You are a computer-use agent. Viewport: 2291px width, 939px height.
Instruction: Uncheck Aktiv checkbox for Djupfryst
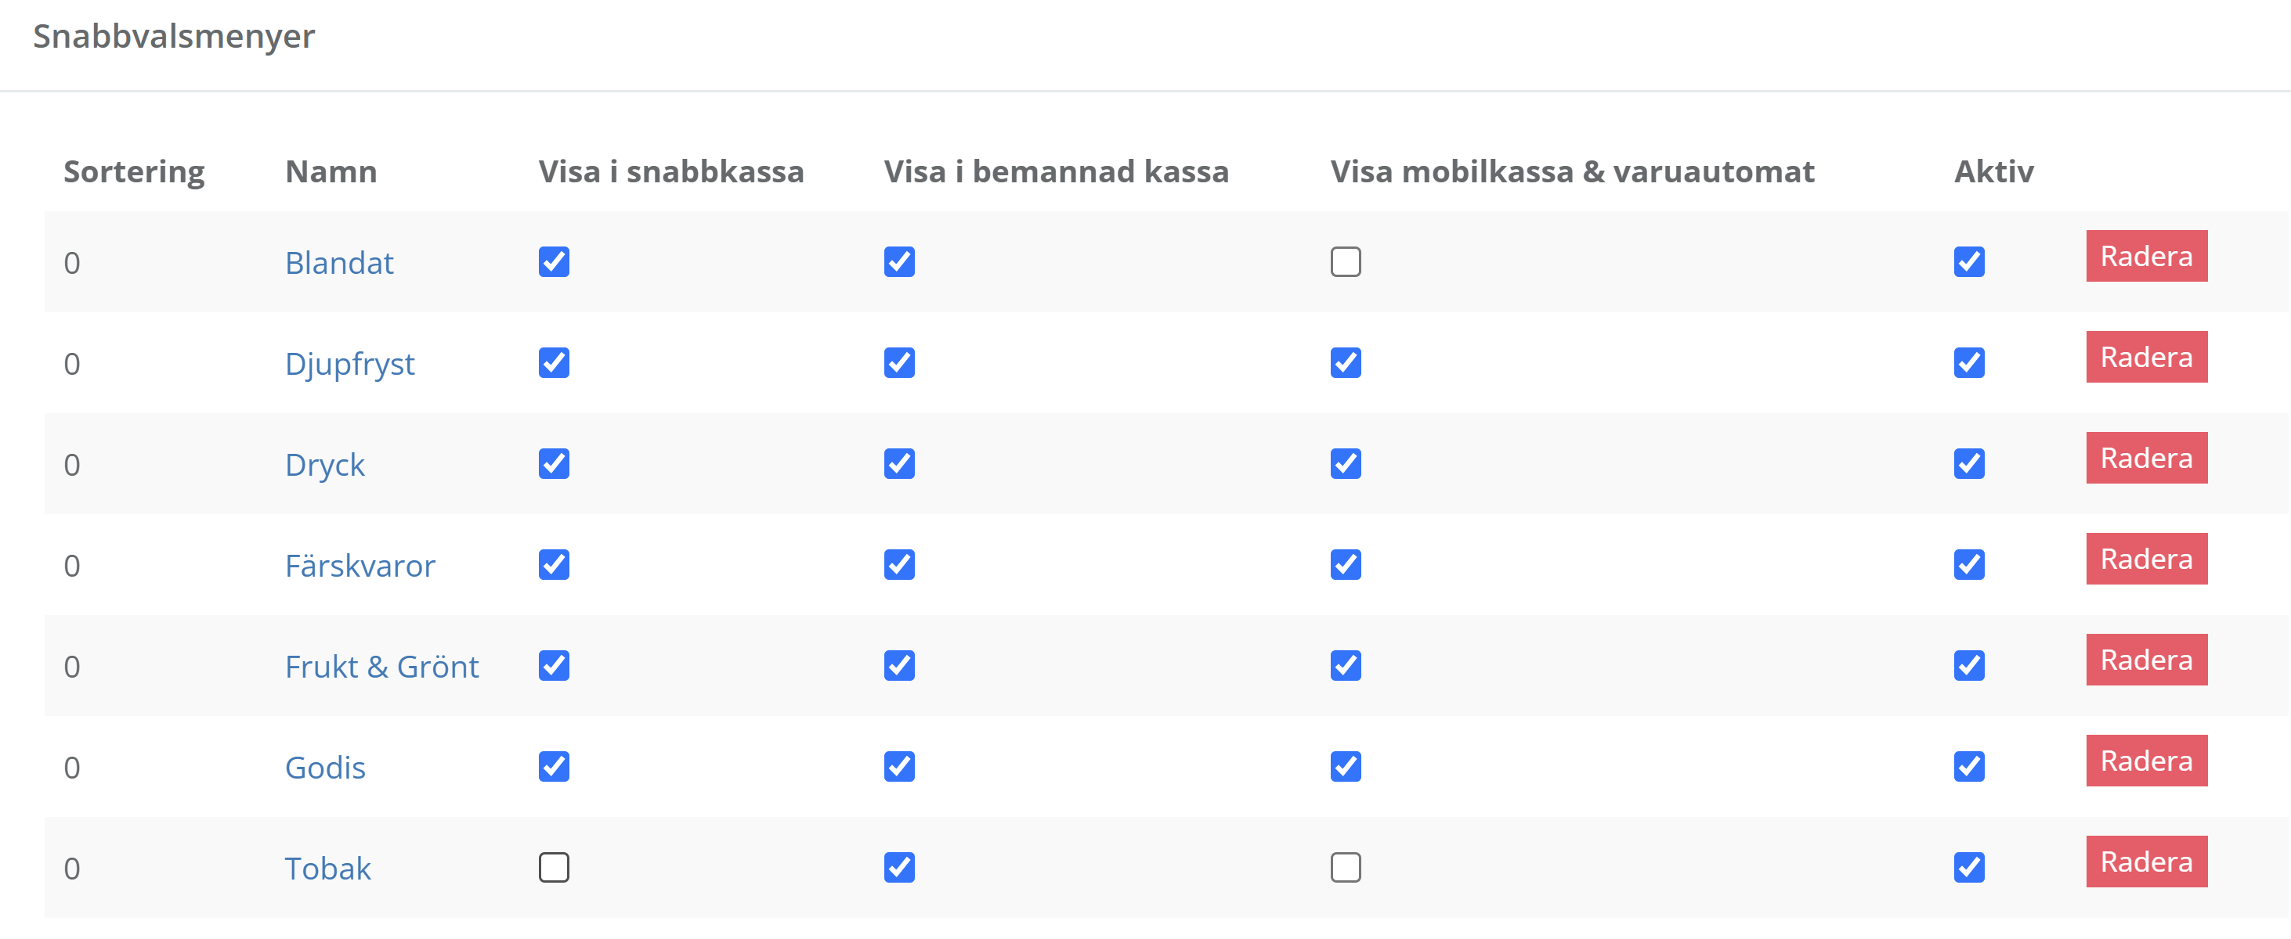(1968, 362)
